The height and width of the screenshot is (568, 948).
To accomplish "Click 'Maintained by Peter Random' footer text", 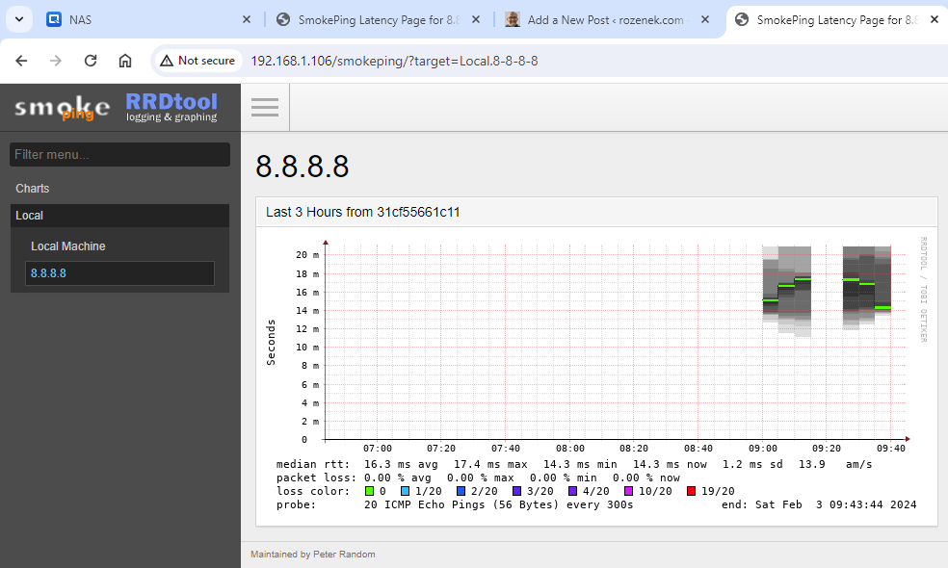I will click(312, 555).
